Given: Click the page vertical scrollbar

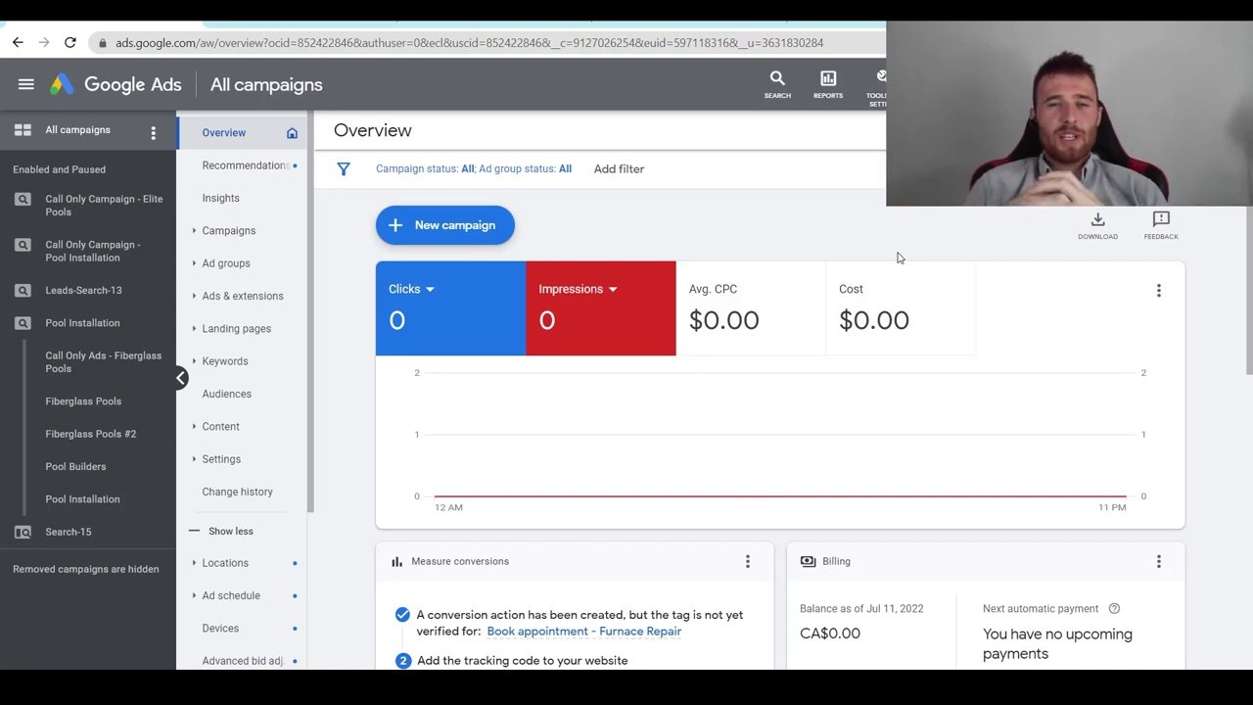Looking at the screenshot, I should 1248,290.
